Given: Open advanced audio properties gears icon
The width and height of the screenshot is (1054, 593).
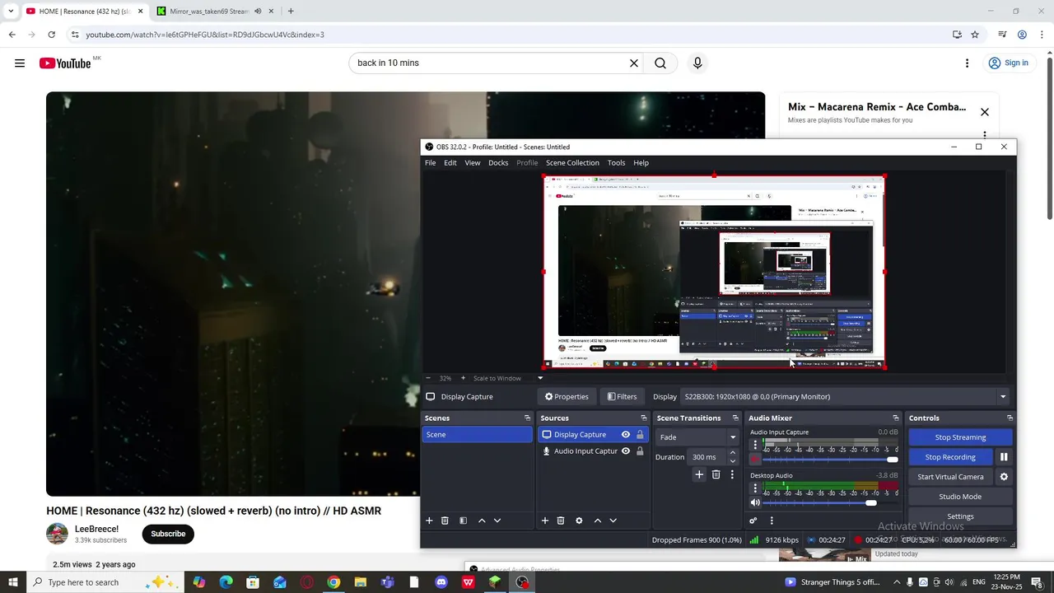Looking at the screenshot, I should tap(753, 521).
